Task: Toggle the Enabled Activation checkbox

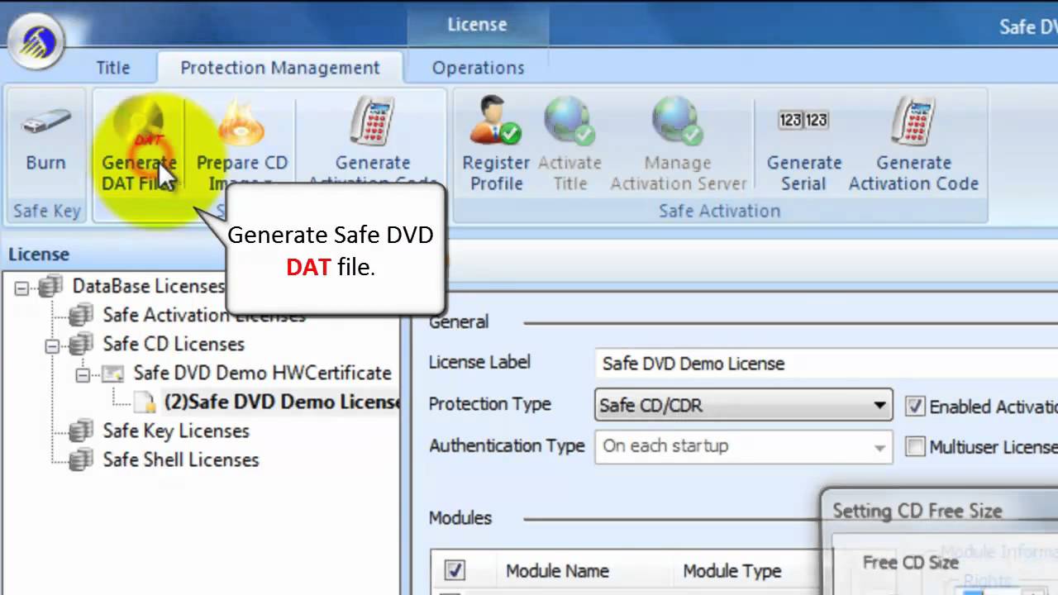Action: [x=915, y=407]
